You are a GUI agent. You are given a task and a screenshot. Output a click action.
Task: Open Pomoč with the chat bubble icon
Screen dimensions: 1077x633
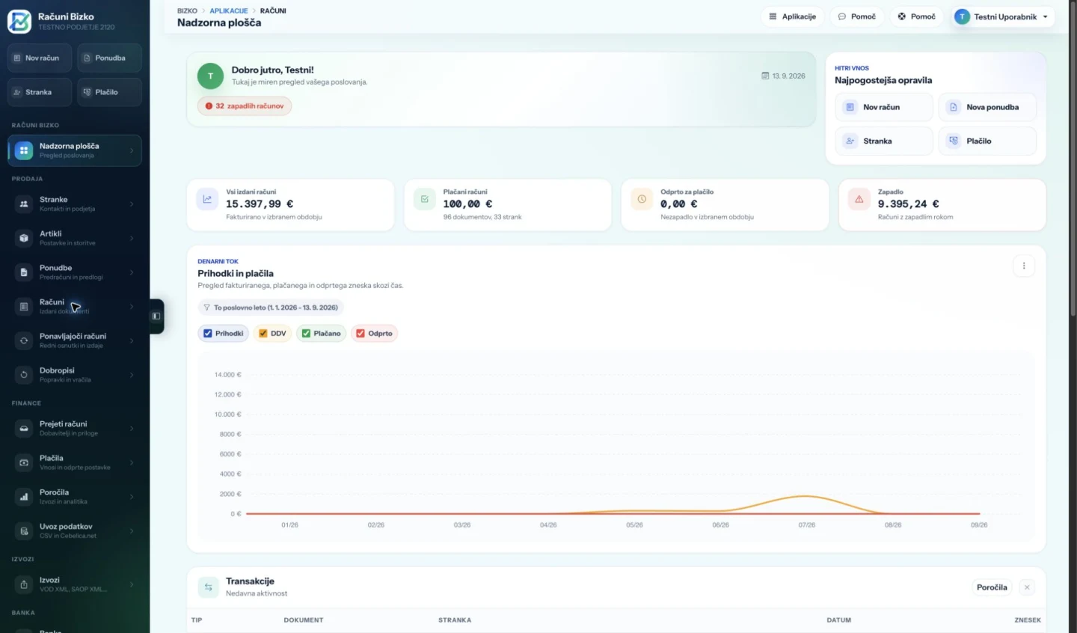pyautogui.click(x=856, y=16)
